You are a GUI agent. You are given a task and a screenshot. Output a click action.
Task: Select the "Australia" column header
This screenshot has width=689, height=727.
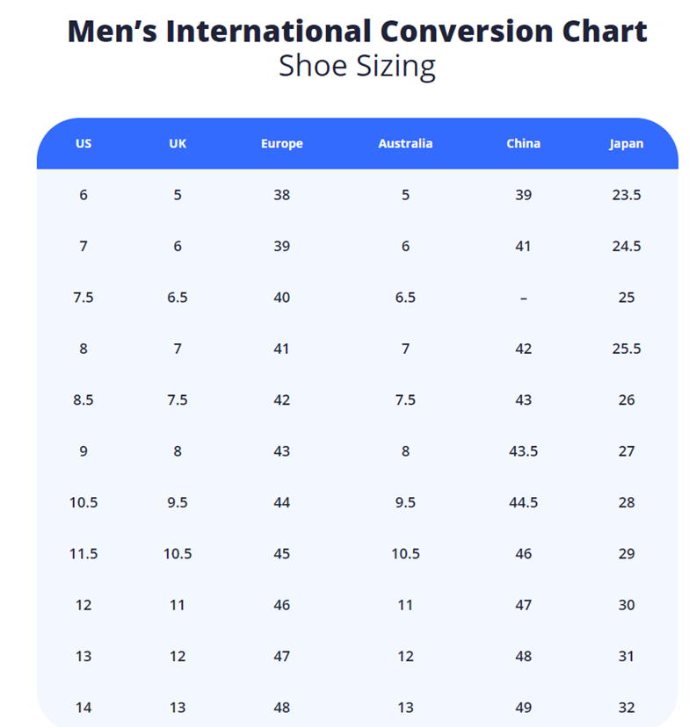(x=405, y=144)
